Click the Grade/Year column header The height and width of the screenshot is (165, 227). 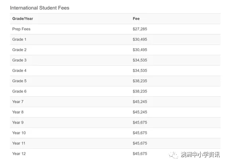tap(23, 19)
